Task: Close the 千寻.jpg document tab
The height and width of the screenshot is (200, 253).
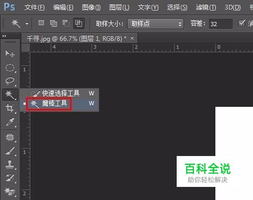Action: click(132, 38)
